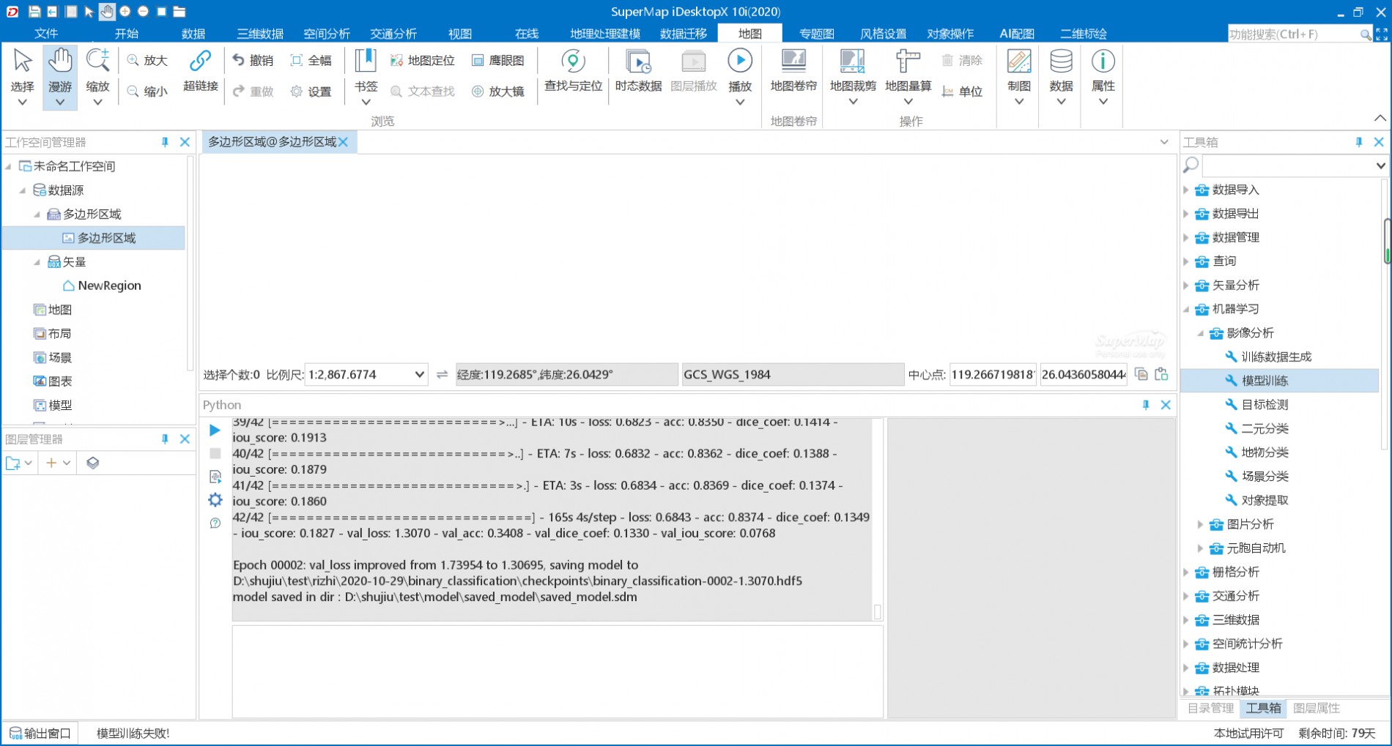
Task: Open the 书签 bookmark tool
Action: (366, 77)
